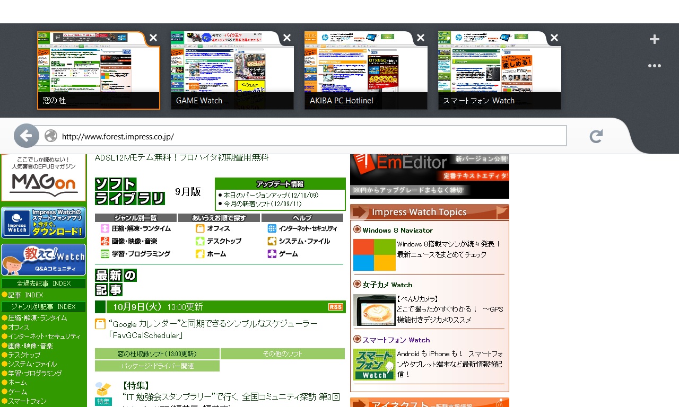Screen dimensions: 679x407
Task: Click the 全過去記事 INDEX sidebar entry
Action: tap(43, 283)
